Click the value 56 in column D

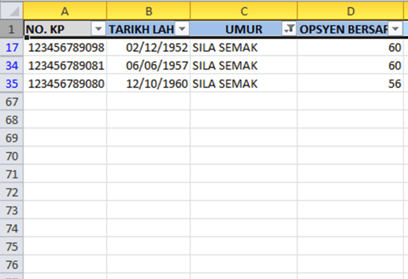click(x=394, y=83)
